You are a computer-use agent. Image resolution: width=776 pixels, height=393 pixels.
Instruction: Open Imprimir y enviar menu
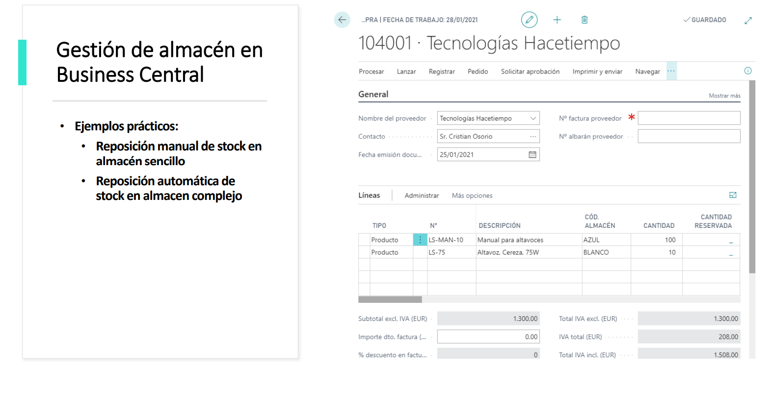(597, 72)
